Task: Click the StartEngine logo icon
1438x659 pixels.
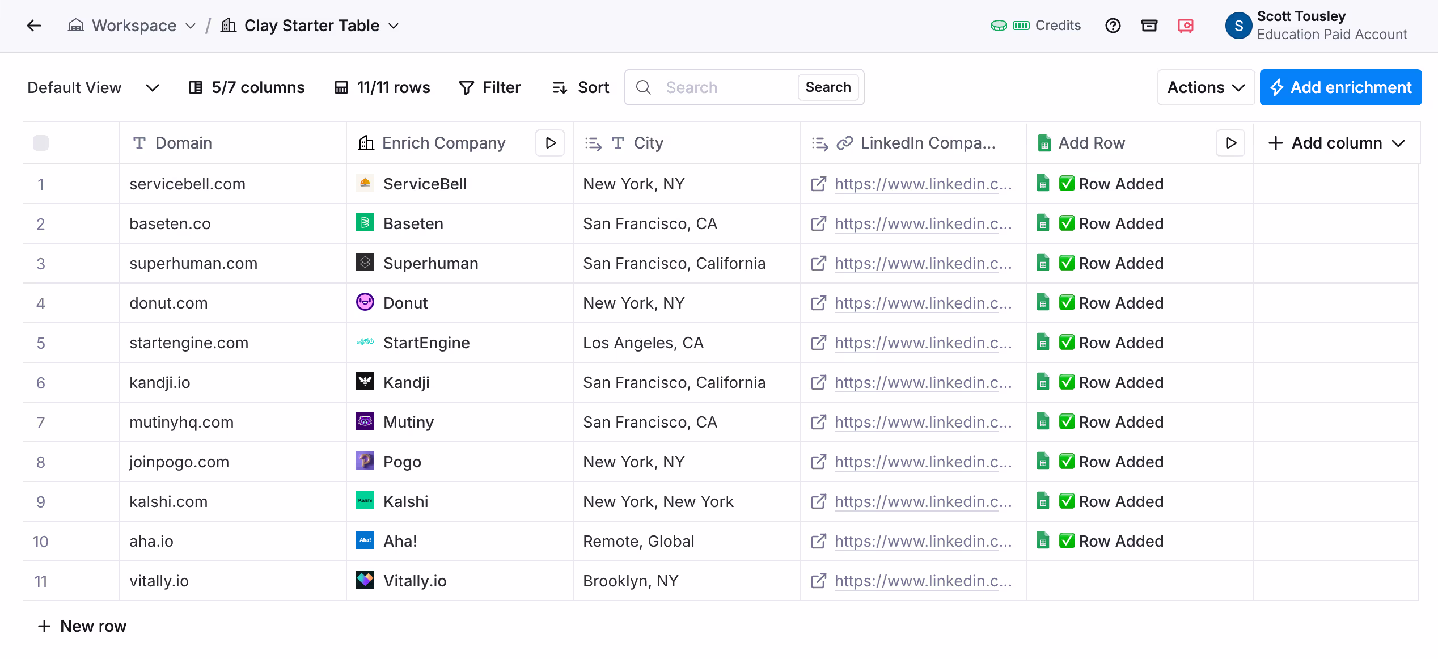Action: tap(365, 342)
